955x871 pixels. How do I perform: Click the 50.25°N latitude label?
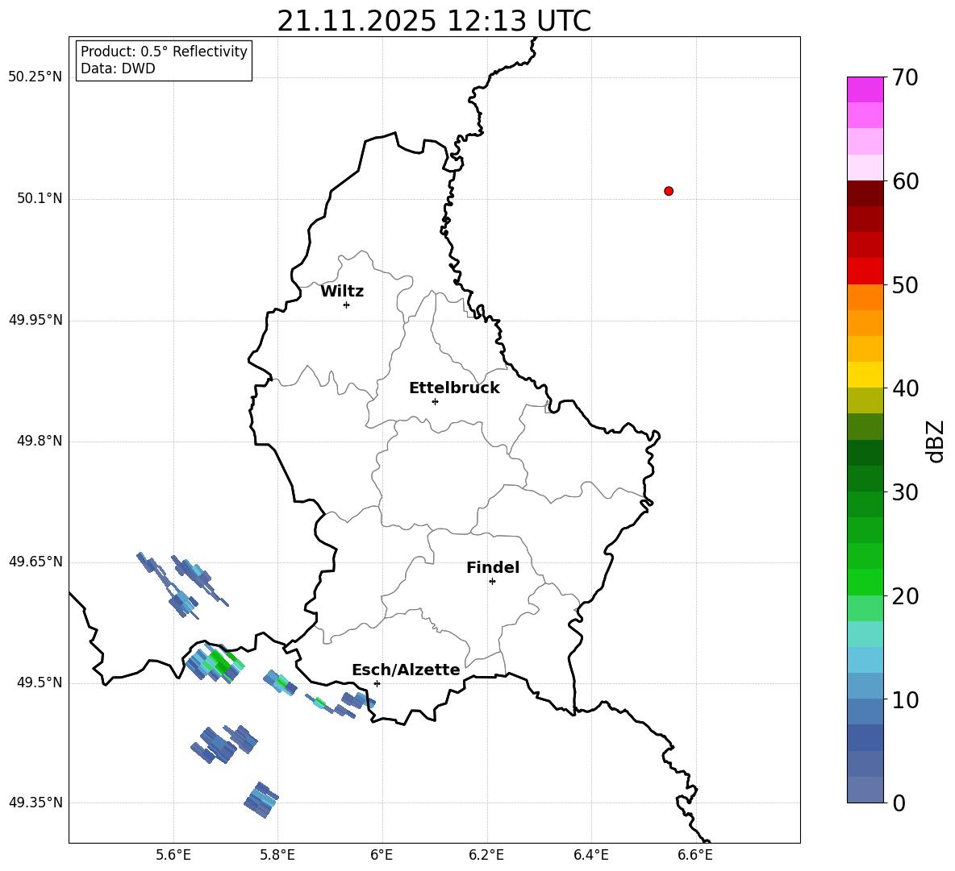[x=35, y=77]
